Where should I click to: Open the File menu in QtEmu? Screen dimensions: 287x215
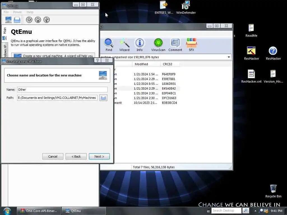6,12
